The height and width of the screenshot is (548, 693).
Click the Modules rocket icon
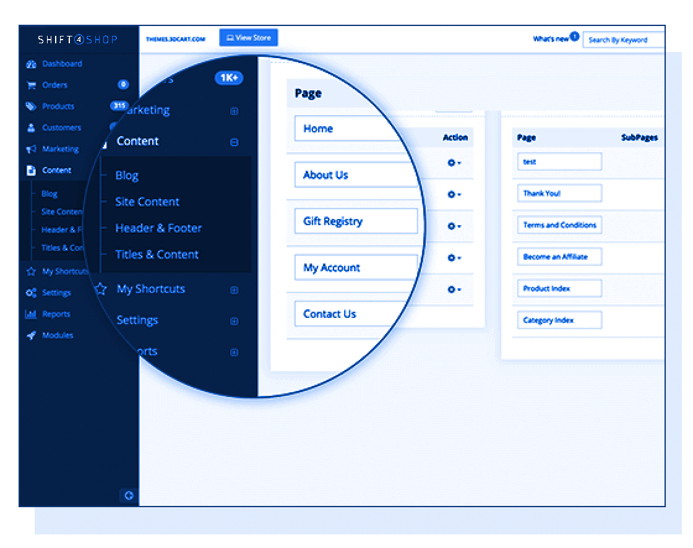point(31,335)
